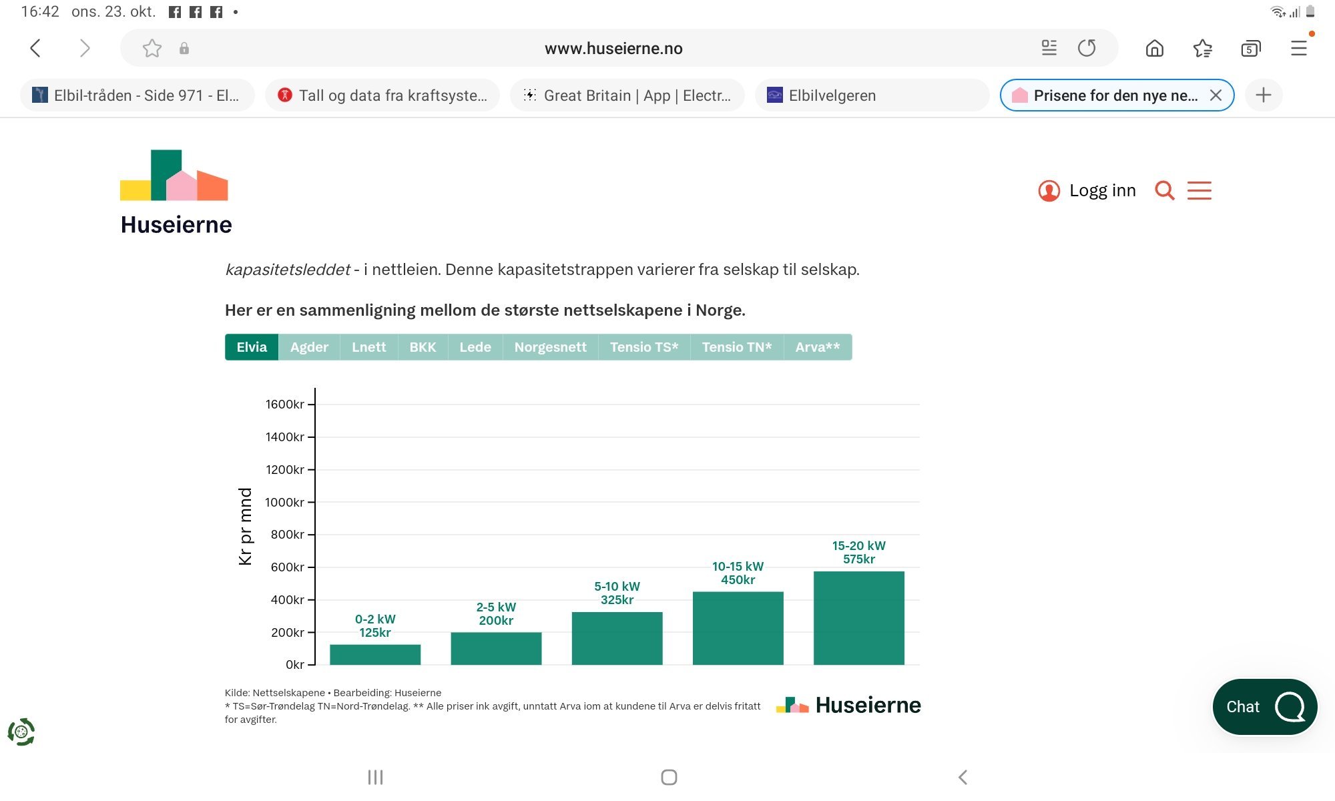Bookmark page with star icon in address bar
The height and width of the screenshot is (801, 1335).
click(x=152, y=48)
